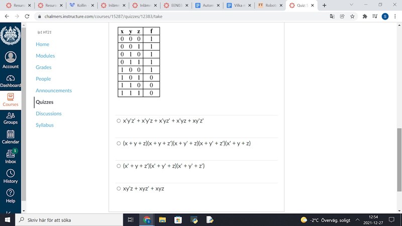Screen dimensions: 402x226
Task: Open the Courses sidebar icon
Action: tap(10, 99)
